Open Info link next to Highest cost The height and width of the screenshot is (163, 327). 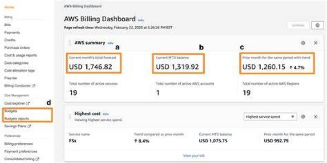coord(105,114)
